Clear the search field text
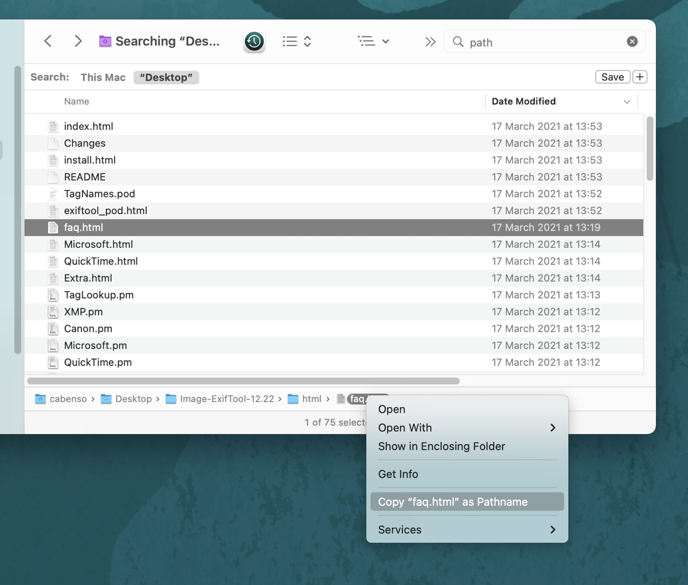The height and width of the screenshot is (585, 688). point(632,41)
